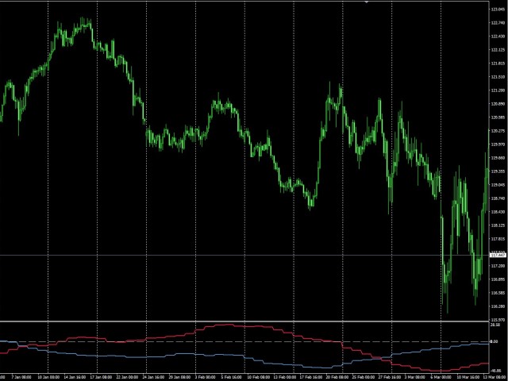This screenshot has width=508, height=381.
Task: Click the 120.275 price scale label
Action: (x=499, y=131)
